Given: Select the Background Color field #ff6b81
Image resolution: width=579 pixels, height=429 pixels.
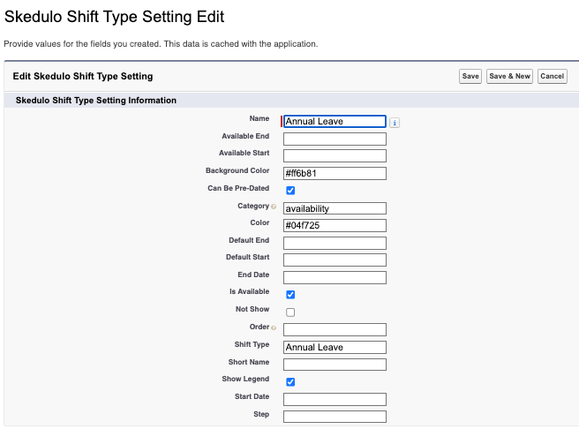Looking at the screenshot, I should pyautogui.click(x=335, y=174).
